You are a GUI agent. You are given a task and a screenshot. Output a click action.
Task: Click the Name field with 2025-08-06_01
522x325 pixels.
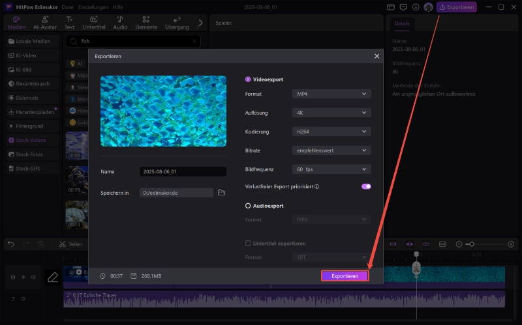tap(183, 171)
